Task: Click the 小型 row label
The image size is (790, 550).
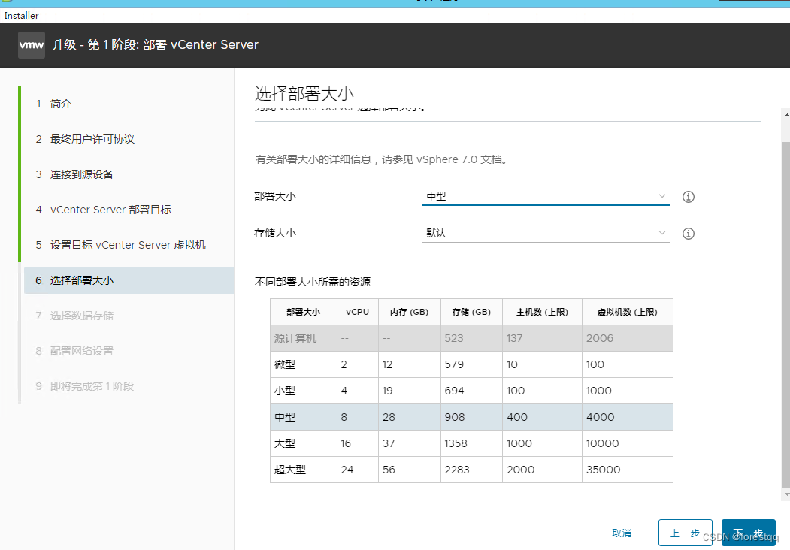Action: [285, 391]
